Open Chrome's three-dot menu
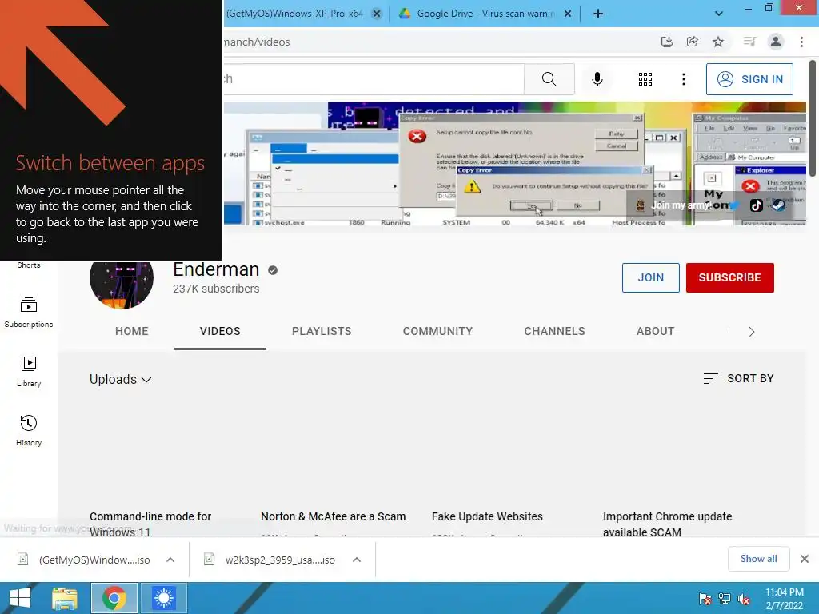Screen dimensions: 819x614 click(x=801, y=42)
